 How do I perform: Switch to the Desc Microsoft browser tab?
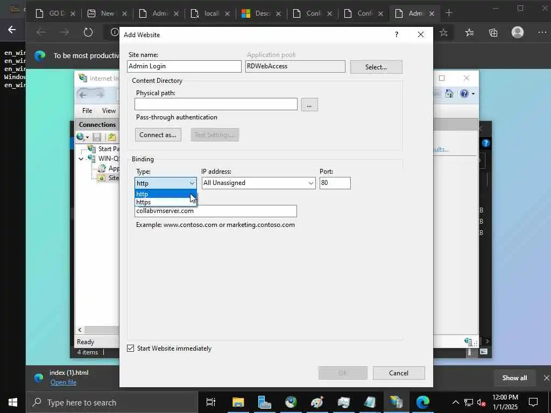coord(261,13)
